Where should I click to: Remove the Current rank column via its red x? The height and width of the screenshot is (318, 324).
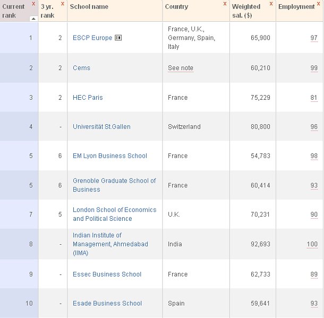click(33, 4)
